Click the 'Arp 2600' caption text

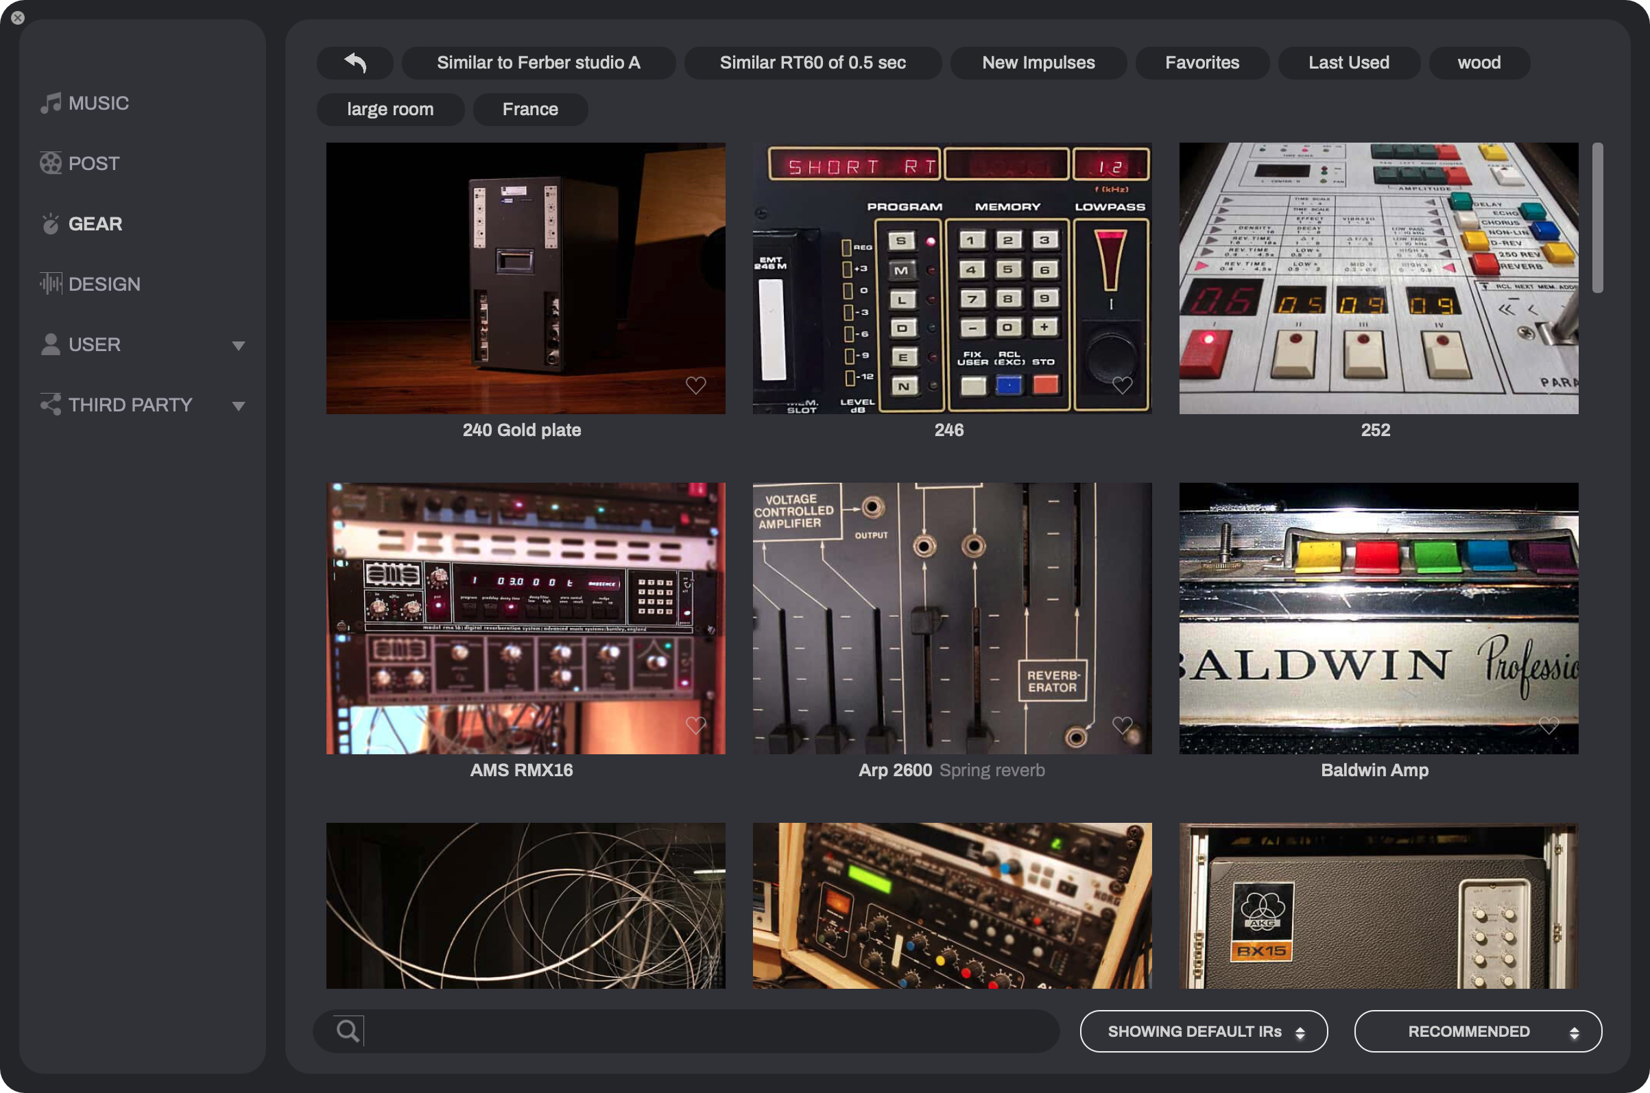[895, 770]
